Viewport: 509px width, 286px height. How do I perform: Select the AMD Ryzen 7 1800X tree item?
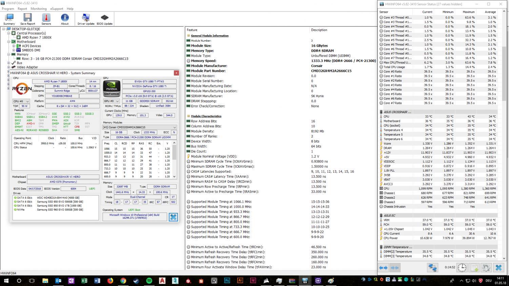pos(37,38)
